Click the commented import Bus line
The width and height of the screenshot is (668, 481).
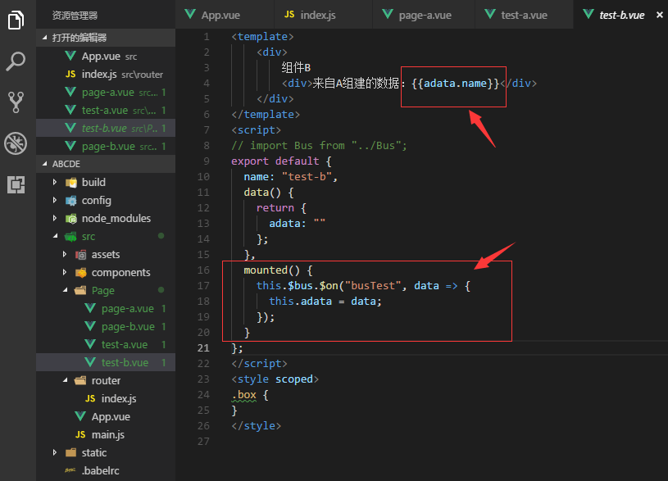(319, 145)
